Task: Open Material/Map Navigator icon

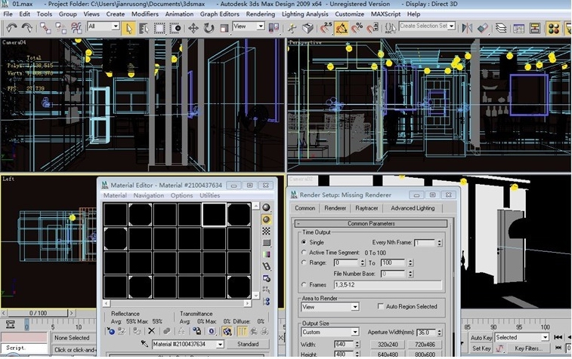Action: click(266, 302)
